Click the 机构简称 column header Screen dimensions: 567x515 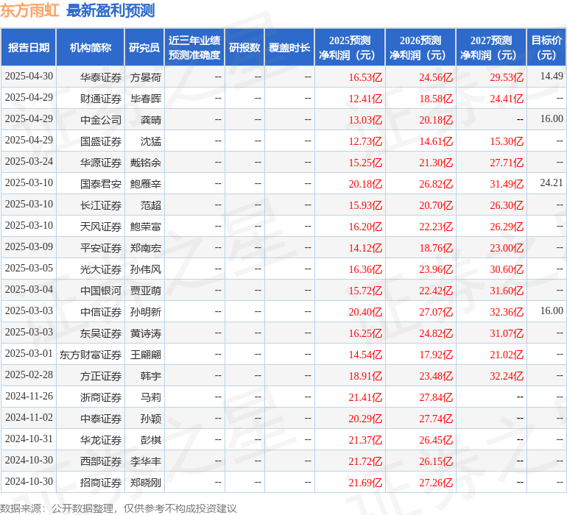coord(91,47)
